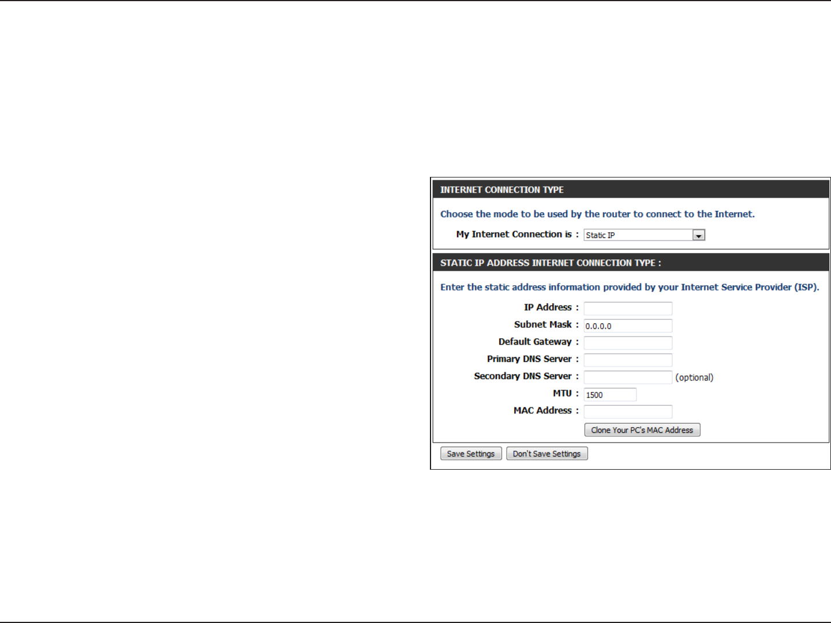Click the Subnet Mask field showing 0.0.0.0
831x623 pixels.
coord(628,326)
